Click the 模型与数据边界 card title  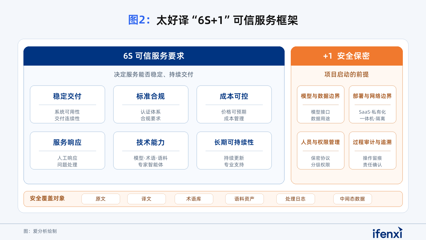[x=321, y=96]
